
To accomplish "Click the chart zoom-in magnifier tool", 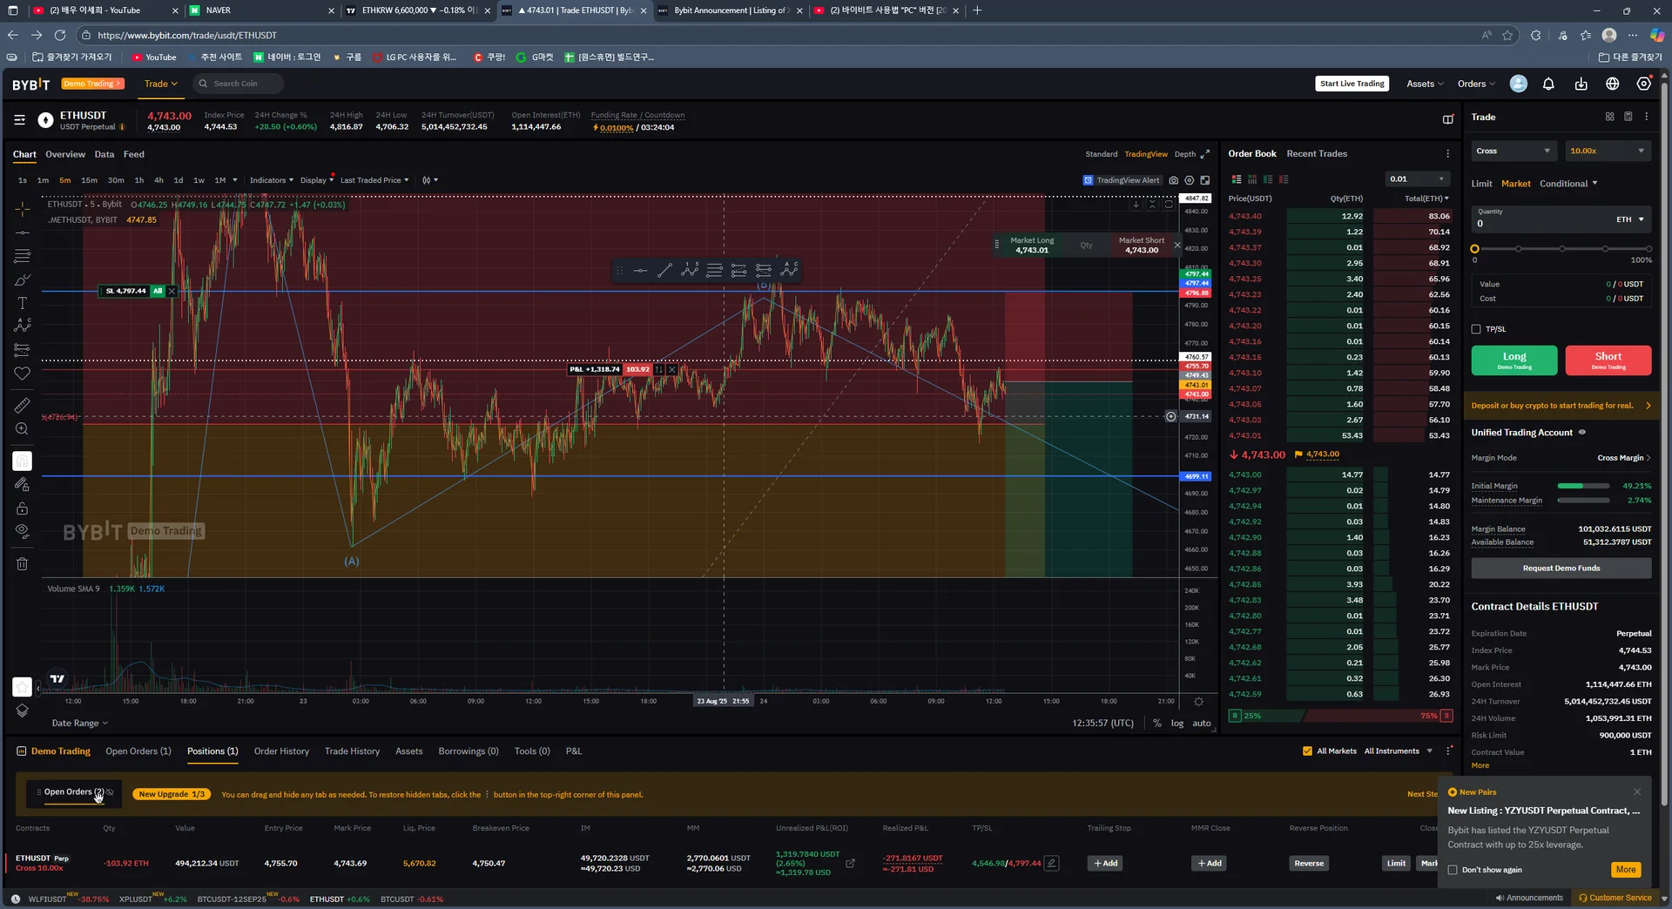I will pyautogui.click(x=23, y=429).
